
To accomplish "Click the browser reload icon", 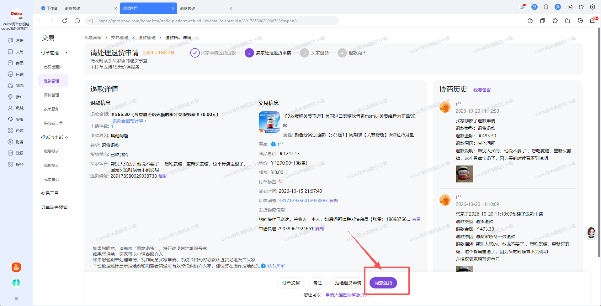I will [x=65, y=21].
